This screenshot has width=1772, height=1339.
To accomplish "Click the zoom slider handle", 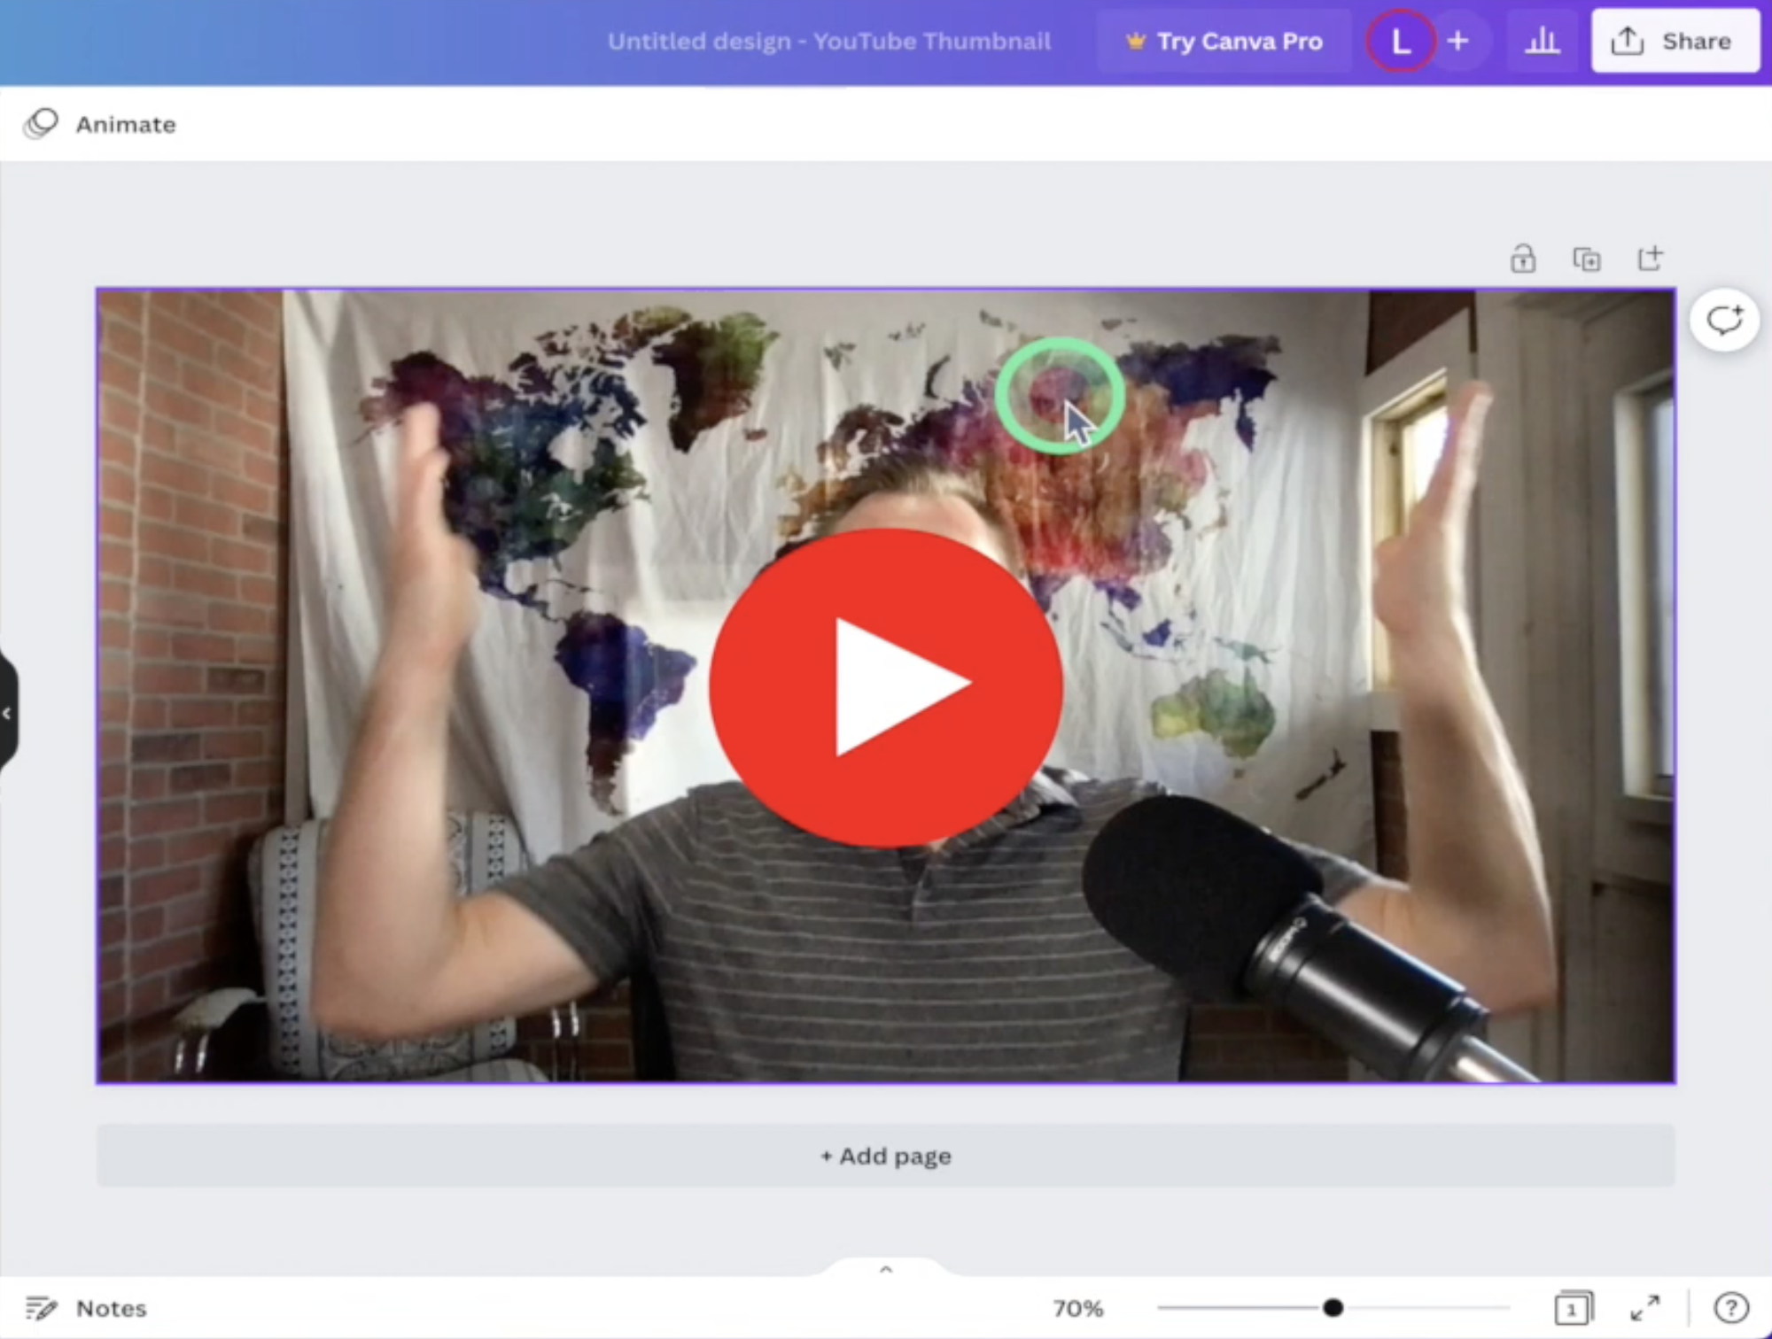I will [x=1333, y=1308].
